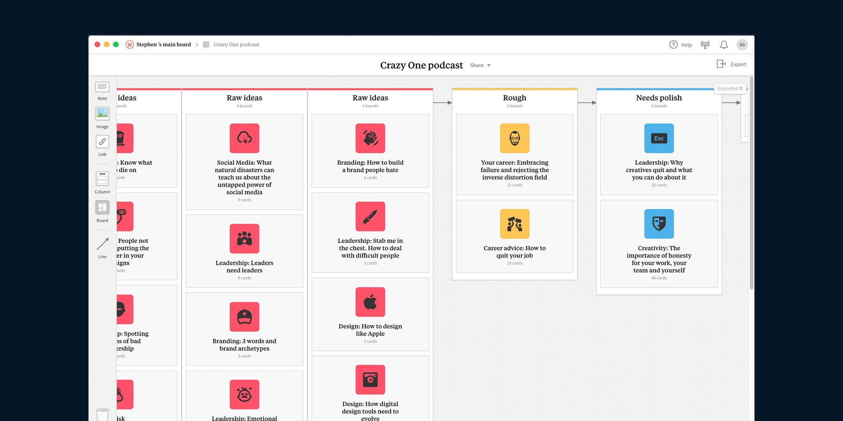The height and width of the screenshot is (421, 843).
Task: Open the crying face Leadership: Emotional board icon
Action: tap(244, 394)
